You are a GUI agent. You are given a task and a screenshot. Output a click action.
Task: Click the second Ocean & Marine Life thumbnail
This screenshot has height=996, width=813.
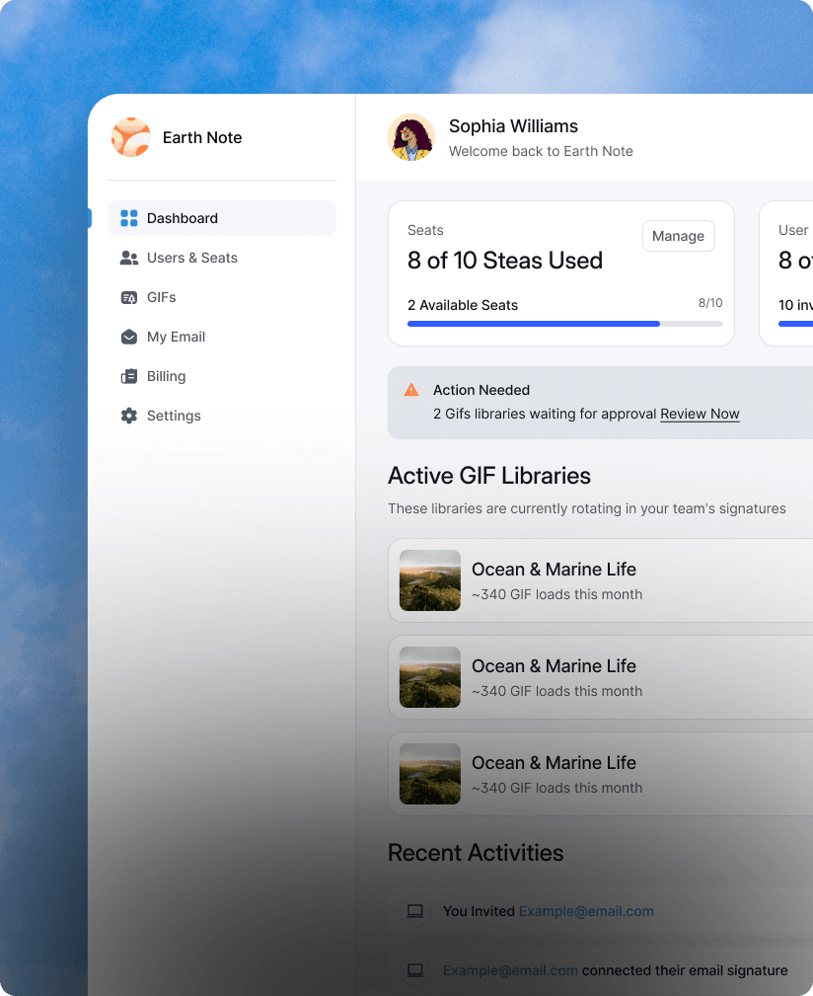click(430, 677)
